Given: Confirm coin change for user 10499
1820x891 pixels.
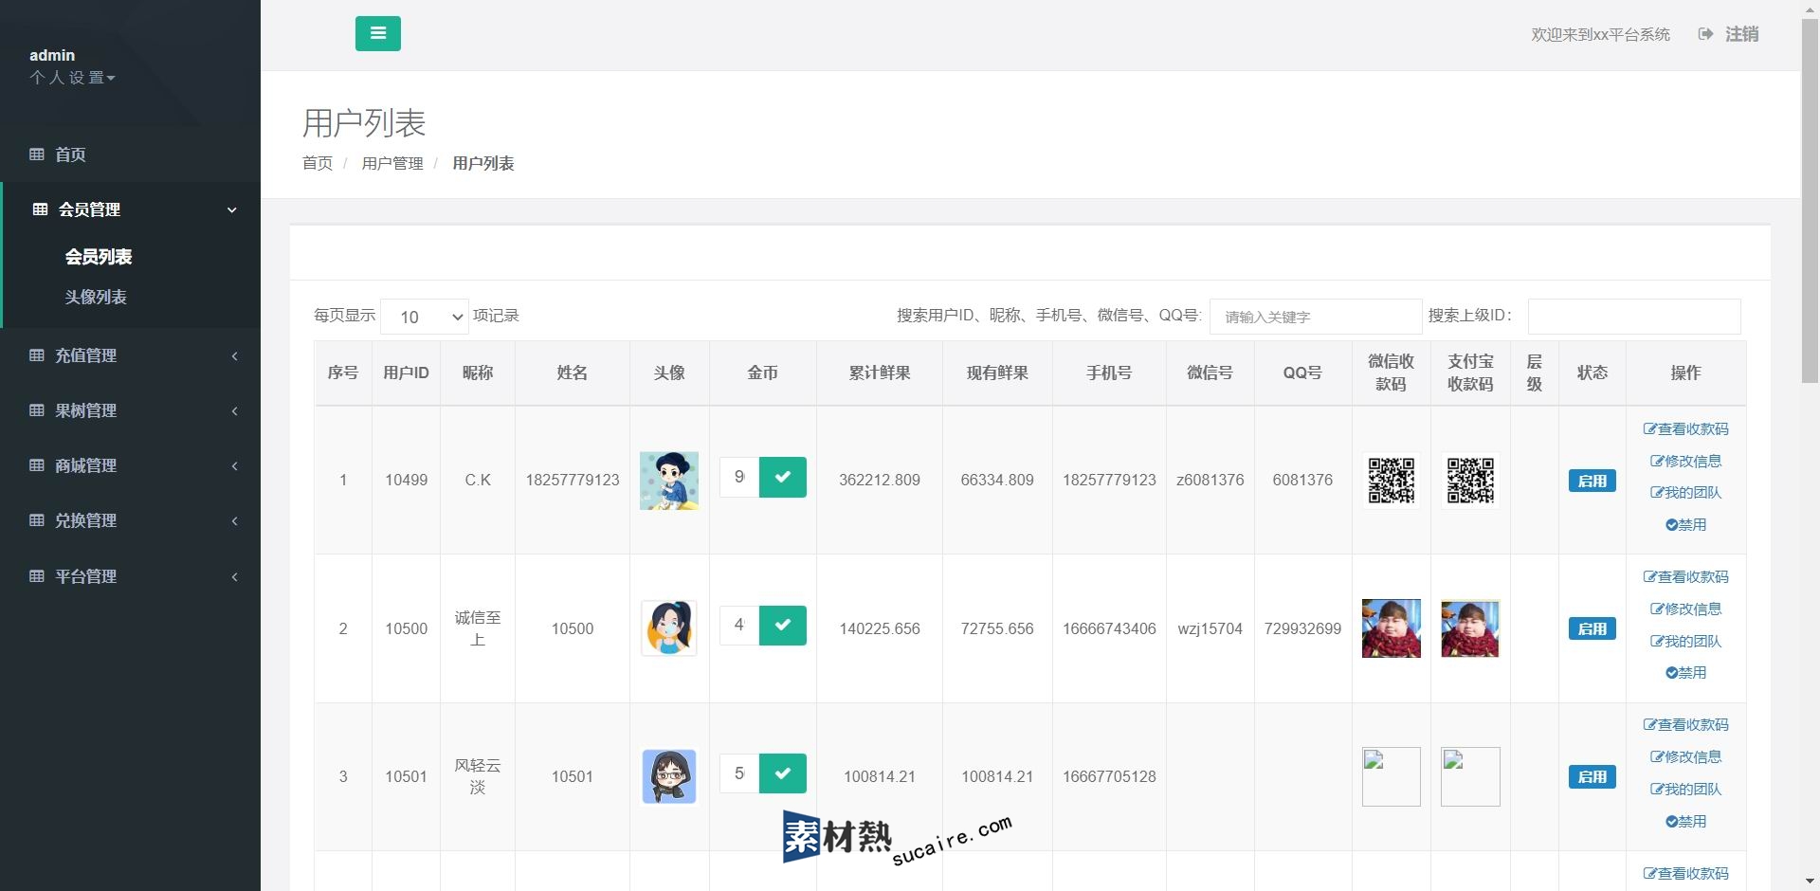Looking at the screenshot, I should tap(782, 477).
